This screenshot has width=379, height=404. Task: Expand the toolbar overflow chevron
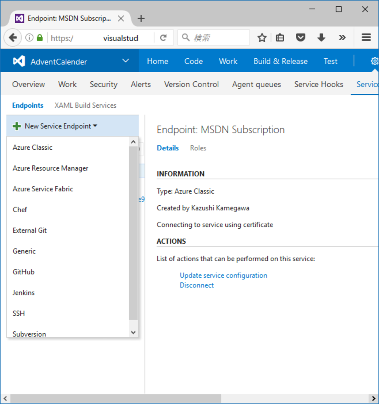(342, 38)
